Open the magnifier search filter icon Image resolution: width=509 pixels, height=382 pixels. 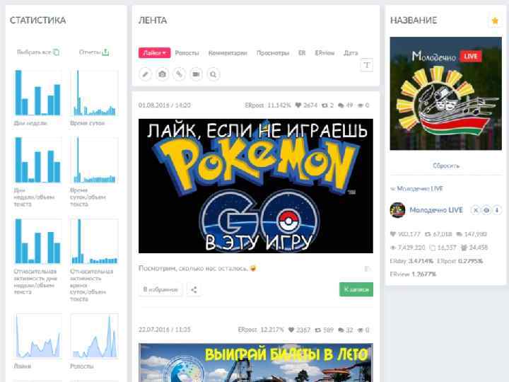(213, 74)
